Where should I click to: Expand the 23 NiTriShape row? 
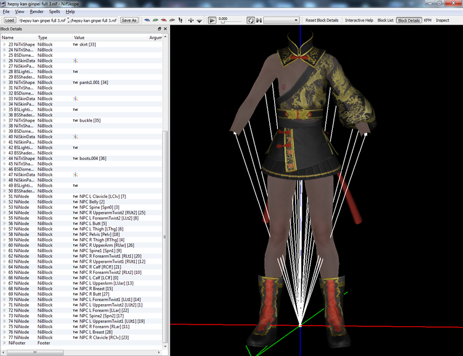coord(4,44)
